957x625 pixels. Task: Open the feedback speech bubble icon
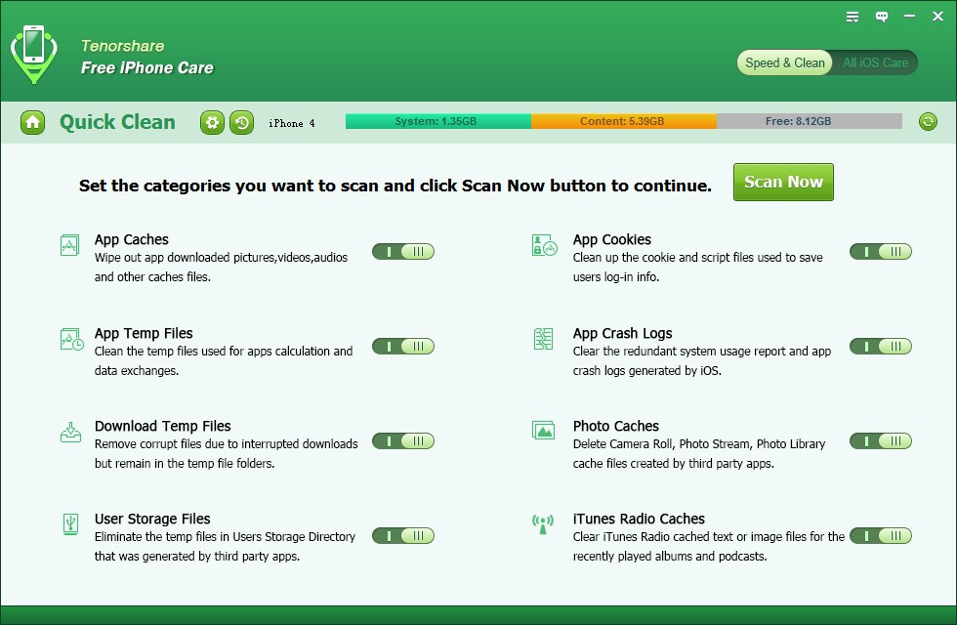tap(881, 17)
